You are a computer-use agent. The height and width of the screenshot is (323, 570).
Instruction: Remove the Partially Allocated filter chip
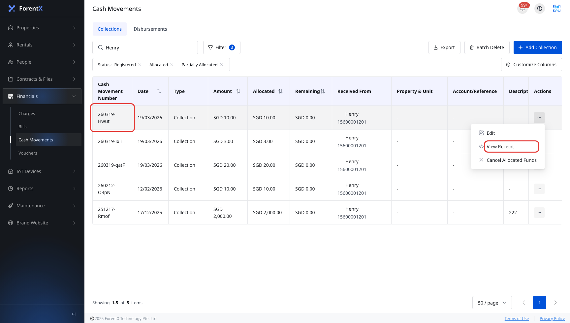(x=222, y=65)
